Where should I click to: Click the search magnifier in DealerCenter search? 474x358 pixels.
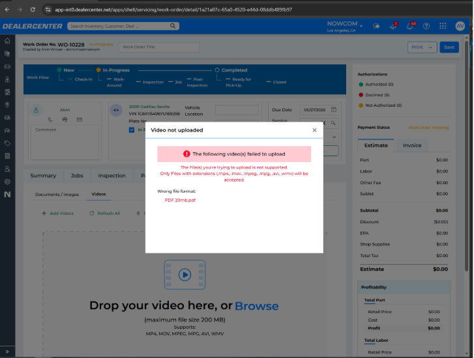coord(173,26)
